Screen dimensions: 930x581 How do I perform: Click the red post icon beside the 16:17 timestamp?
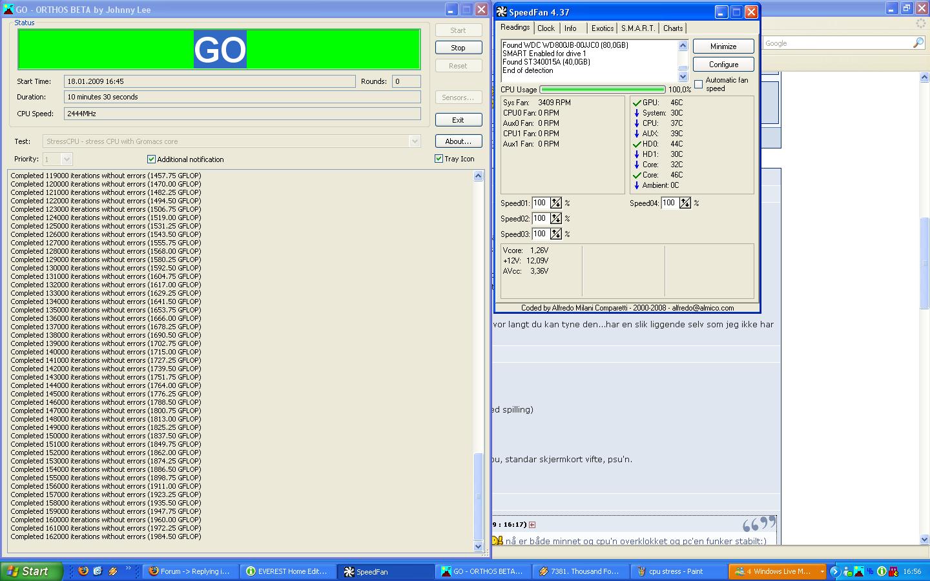coord(532,525)
